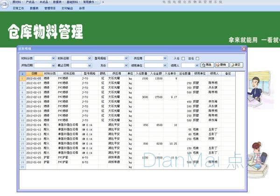The height and width of the screenshot is (196, 280).
Task: Click the 27500 amount cell
Action: 156,97
